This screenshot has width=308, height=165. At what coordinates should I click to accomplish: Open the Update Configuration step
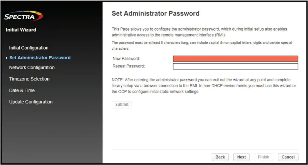tap(31, 102)
